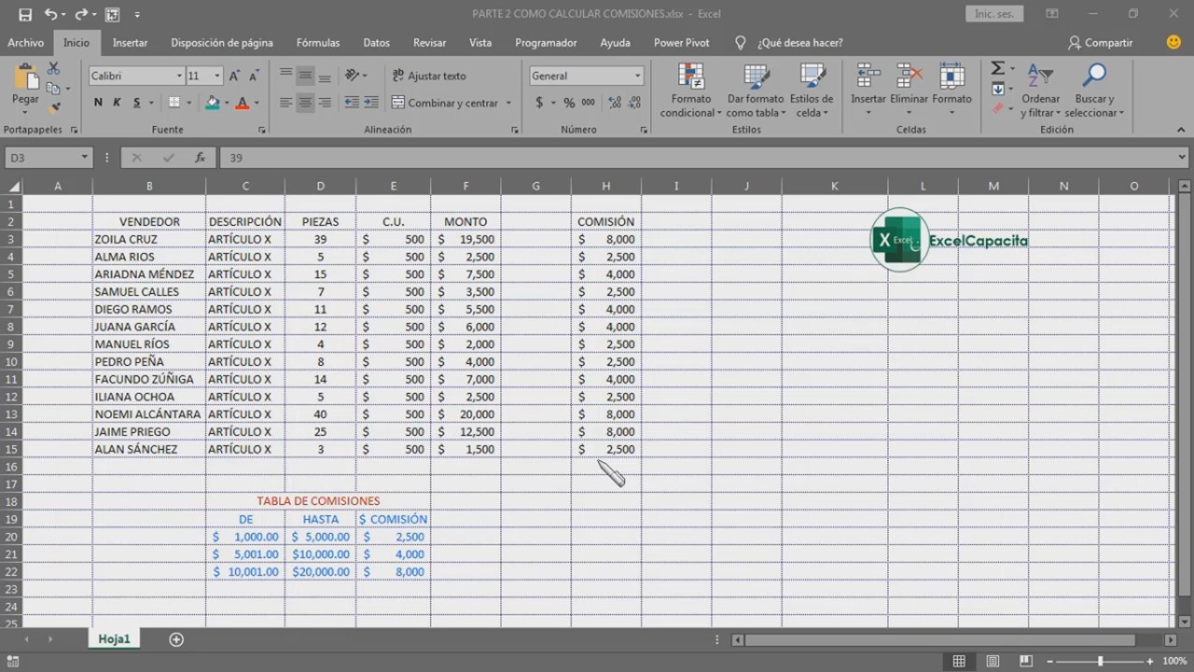Decrease indent
This screenshot has height=672, width=1194.
coord(352,103)
